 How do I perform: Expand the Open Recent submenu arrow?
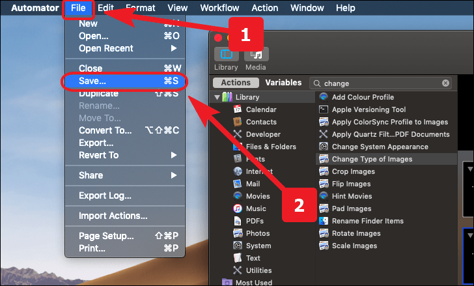(x=173, y=48)
